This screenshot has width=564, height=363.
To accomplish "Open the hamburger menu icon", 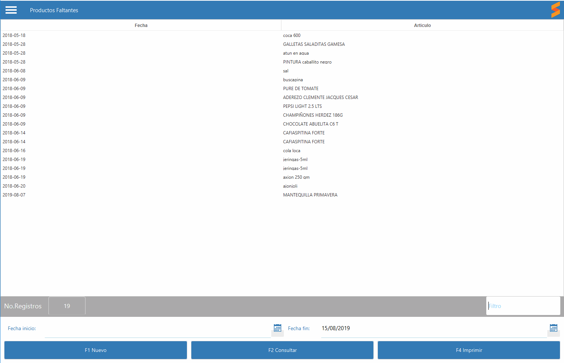I will (11, 10).
